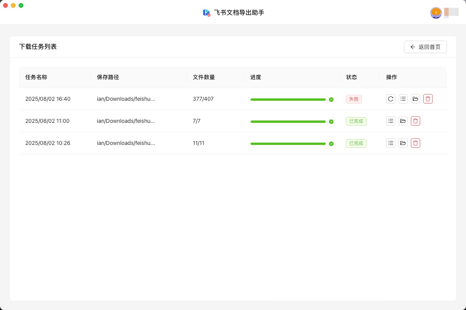Click the Feishu export assistant logo
466x310 pixels.
pos(206,12)
